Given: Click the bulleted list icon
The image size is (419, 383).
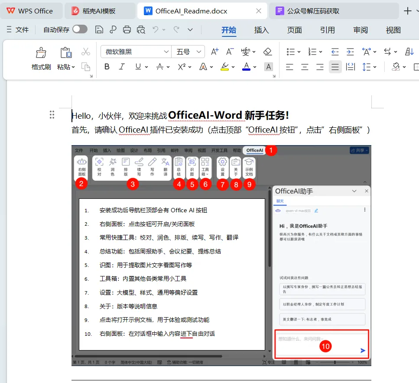Looking at the screenshot, I should click(290, 52).
